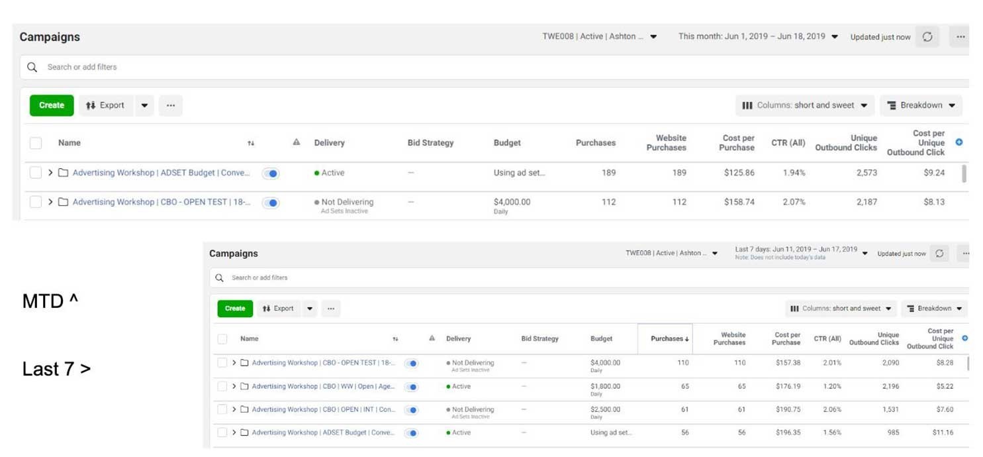Open Advertising Workshop | CBO - OPEN TEST link, This month view
Image resolution: width=983 pixels, height=457 pixels.
(162, 202)
